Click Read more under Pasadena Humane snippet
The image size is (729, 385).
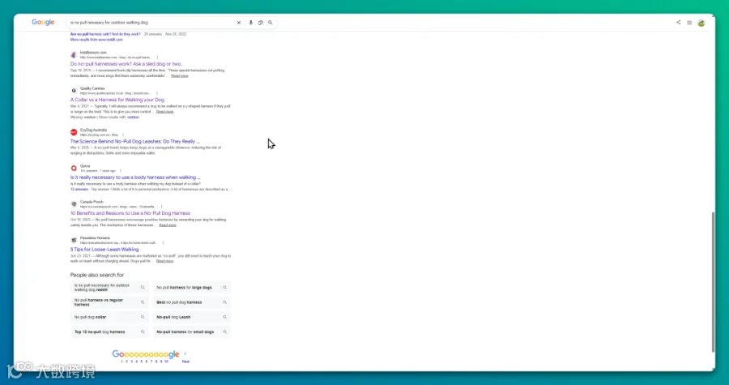pyautogui.click(x=164, y=261)
